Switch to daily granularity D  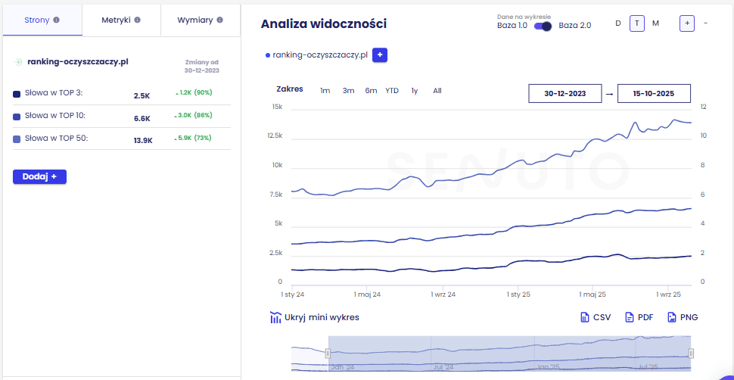tap(617, 23)
